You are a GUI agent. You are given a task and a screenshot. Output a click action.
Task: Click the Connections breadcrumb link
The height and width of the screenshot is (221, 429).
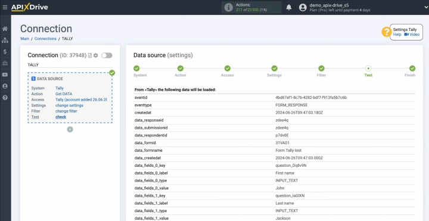tap(45, 39)
